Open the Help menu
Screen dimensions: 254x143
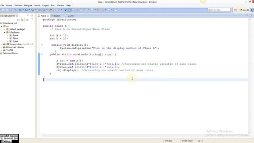(69, 5)
